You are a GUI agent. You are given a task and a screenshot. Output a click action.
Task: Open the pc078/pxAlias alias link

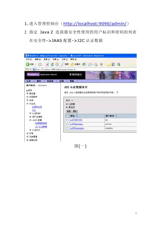point(77,124)
